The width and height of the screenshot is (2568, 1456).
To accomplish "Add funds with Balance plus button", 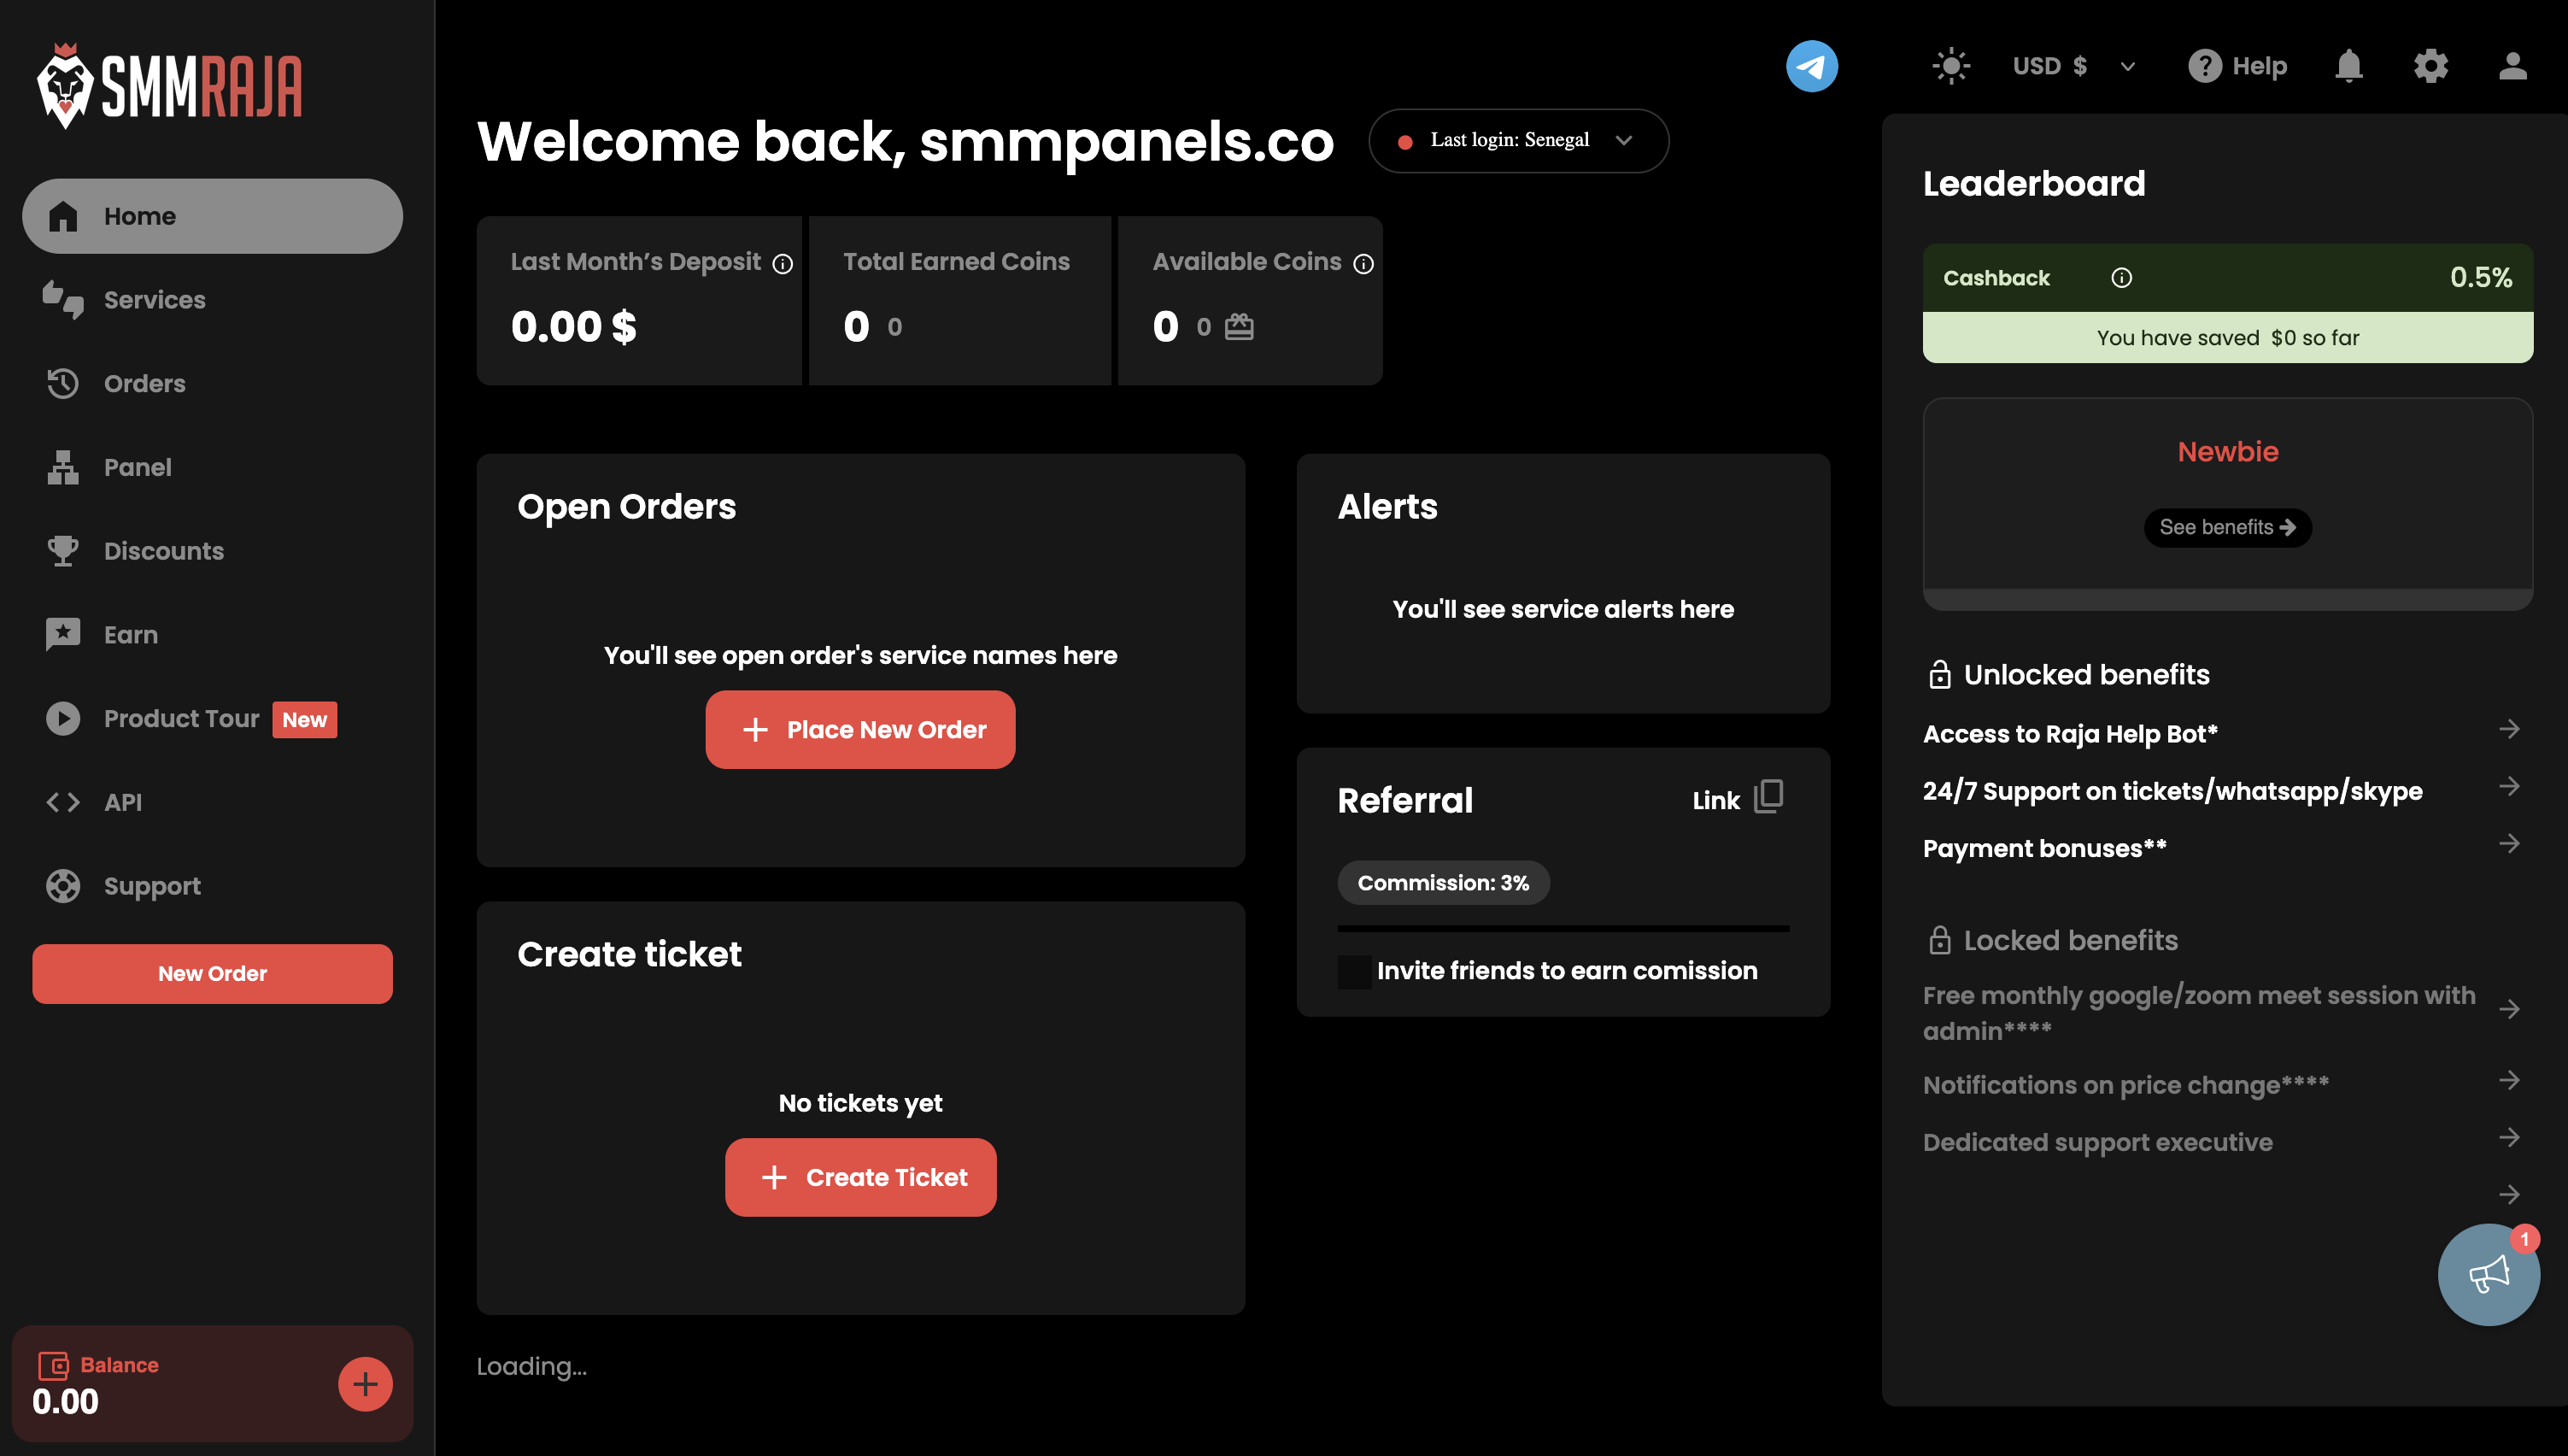I will tap(365, 1384).
